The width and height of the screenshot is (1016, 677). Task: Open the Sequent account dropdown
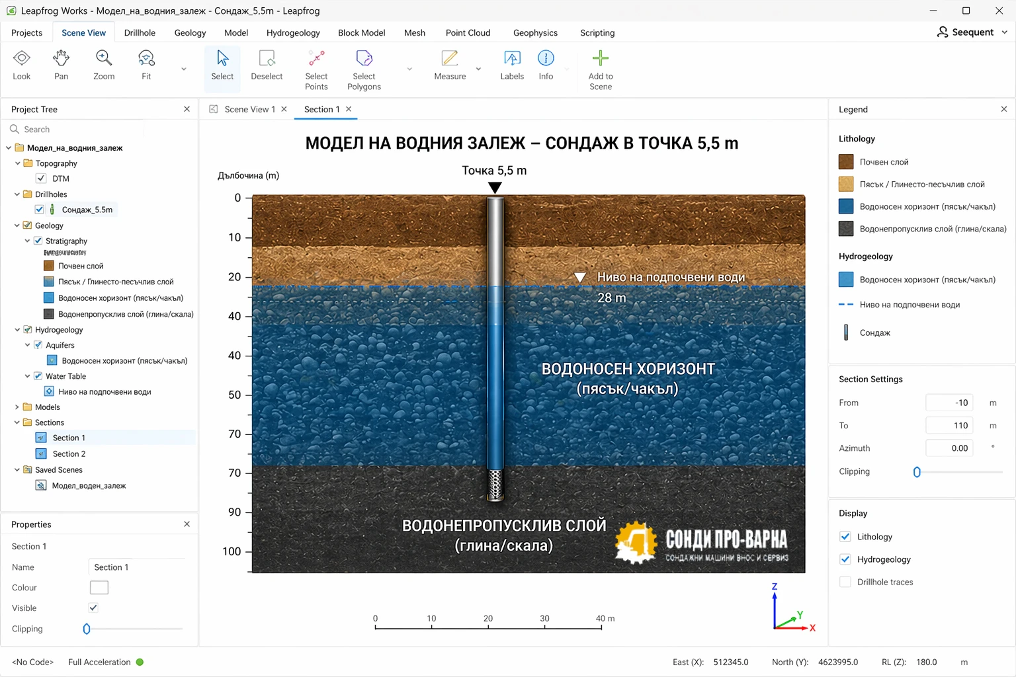click(x=972, y=32)
